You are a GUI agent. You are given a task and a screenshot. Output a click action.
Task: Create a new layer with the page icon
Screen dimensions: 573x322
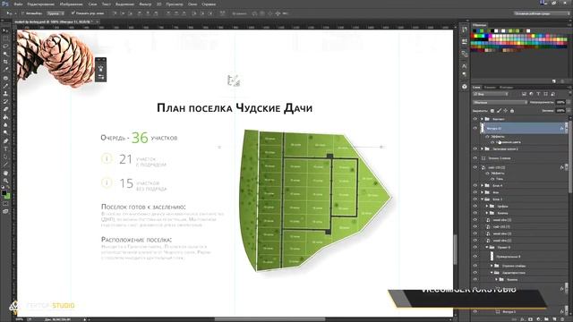555,319
